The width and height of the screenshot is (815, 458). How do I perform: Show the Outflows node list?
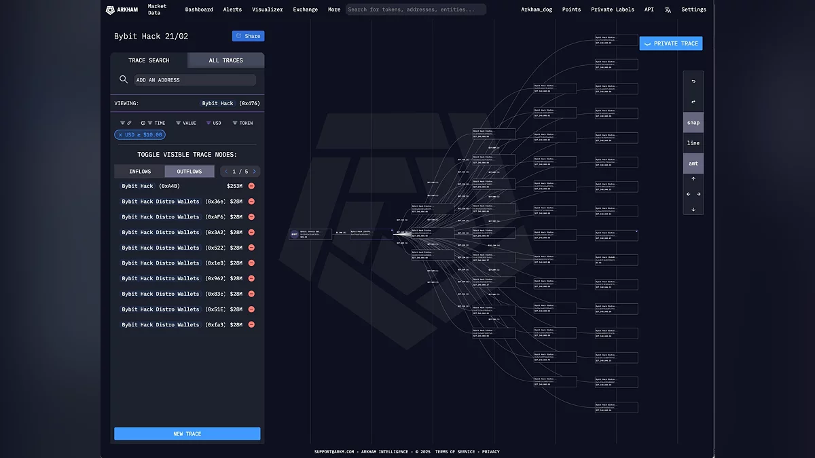point(189,172)
